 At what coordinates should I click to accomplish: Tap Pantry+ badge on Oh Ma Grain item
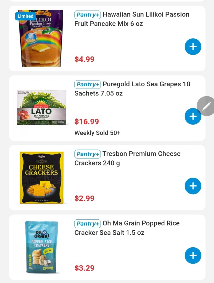(87, 224)
